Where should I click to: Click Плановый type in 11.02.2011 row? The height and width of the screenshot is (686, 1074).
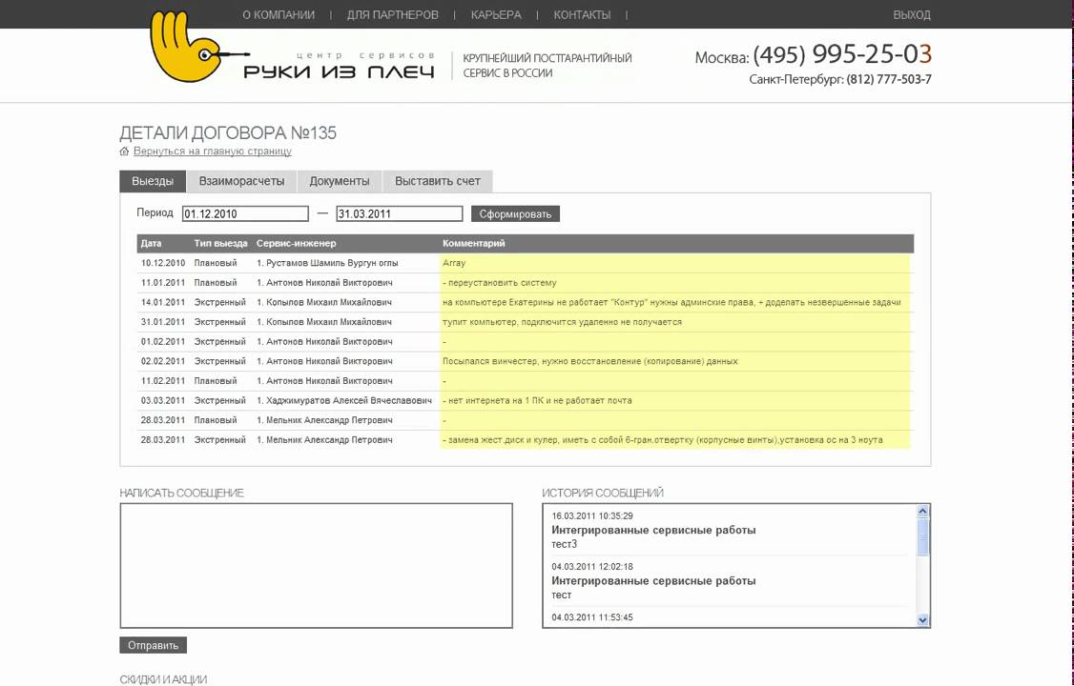pyautogui.click(x=215, y=381)
